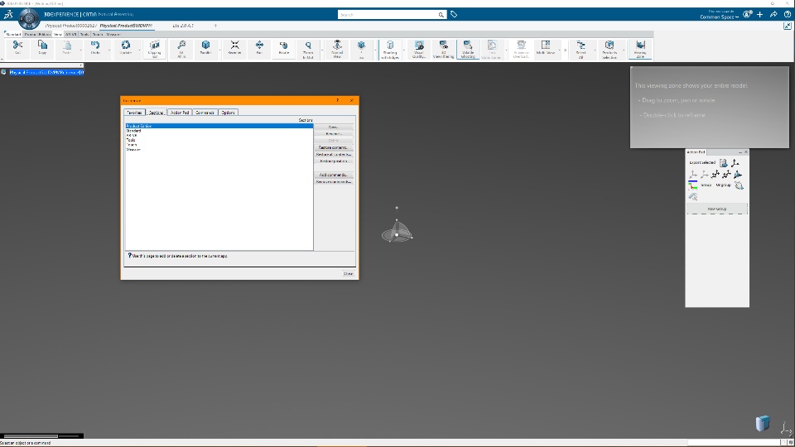Click the search magnifier icon

pyautogui.click(x=441, y=15)
